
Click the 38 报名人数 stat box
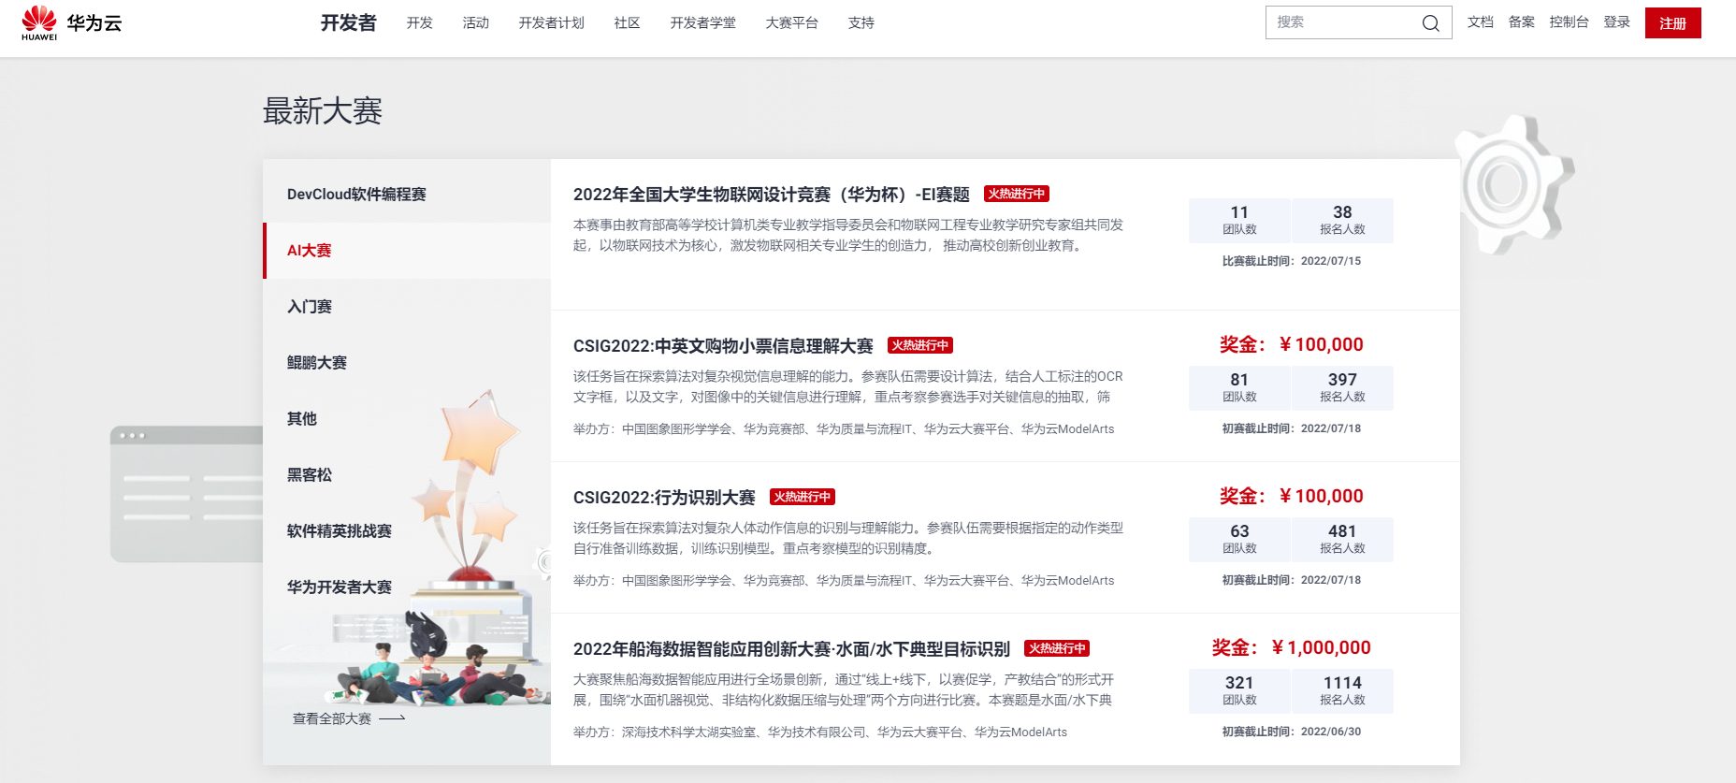pyautogui.click(x=1342, y=221)
